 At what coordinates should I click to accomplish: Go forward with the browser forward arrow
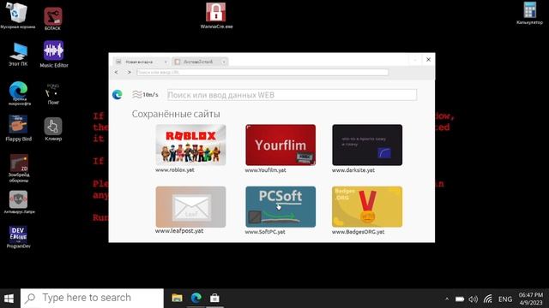(129, 72)
